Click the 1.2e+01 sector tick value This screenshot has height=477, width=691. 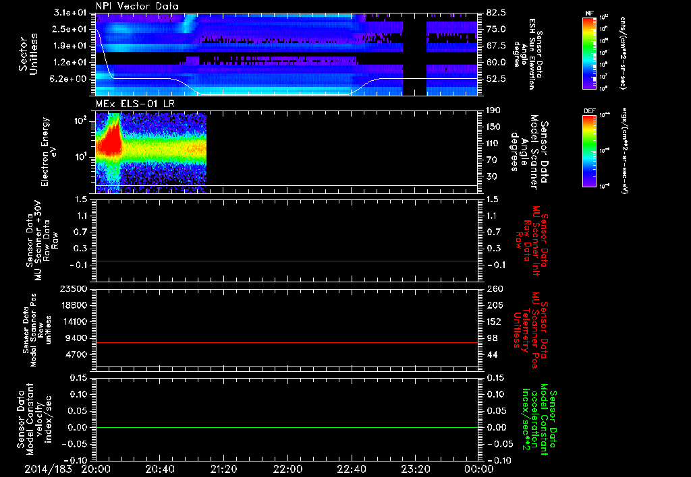pos(70,63)
